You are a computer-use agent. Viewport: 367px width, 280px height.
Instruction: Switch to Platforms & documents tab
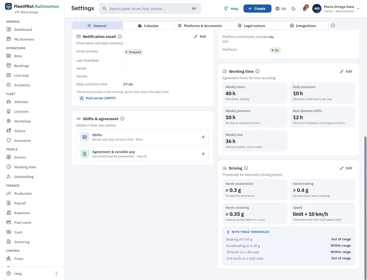coord(200,26)
